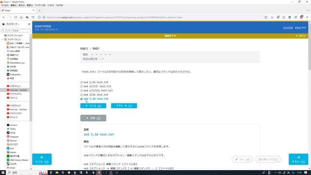This screenshot has width=311, height=175.
Task: Open the 'bmm pay - YouTube' bookmark
Action: 17,90
